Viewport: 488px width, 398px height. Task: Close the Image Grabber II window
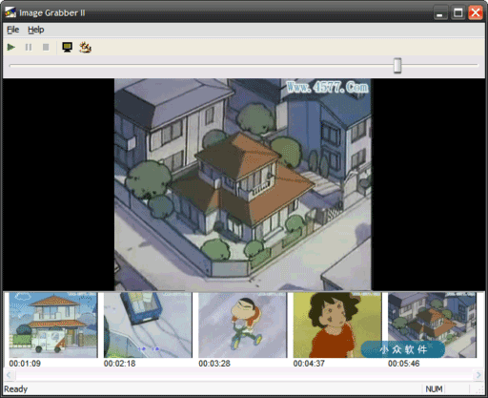476,13
